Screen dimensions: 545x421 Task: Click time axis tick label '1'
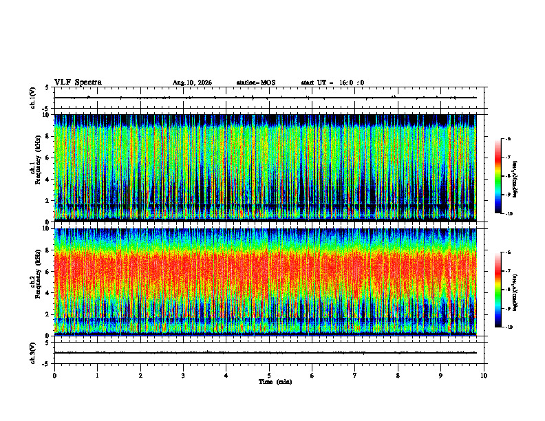pyautogui.click(x=97, y=376)
